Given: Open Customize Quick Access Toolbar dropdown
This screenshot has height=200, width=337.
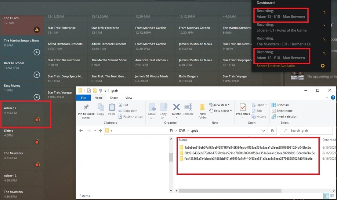Looking at the screenshot, I should coord(105,91).
